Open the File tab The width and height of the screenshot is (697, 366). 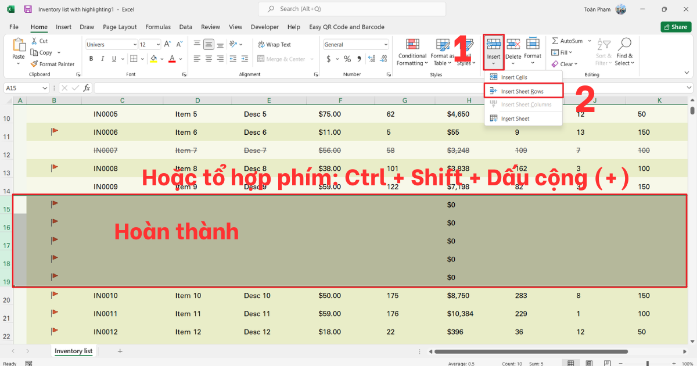point(14,27)
